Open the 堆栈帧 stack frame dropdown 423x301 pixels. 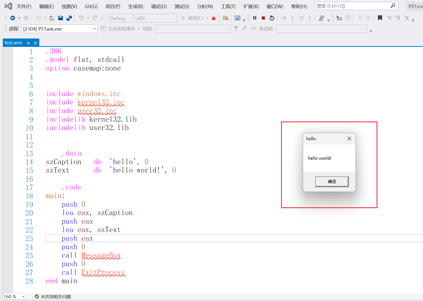[x=322, y=29]
